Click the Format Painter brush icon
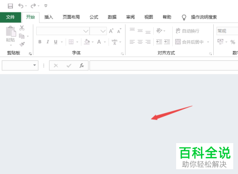Image resolution: width=238 pixels, height=174 pixels. [x=22, y=44]
